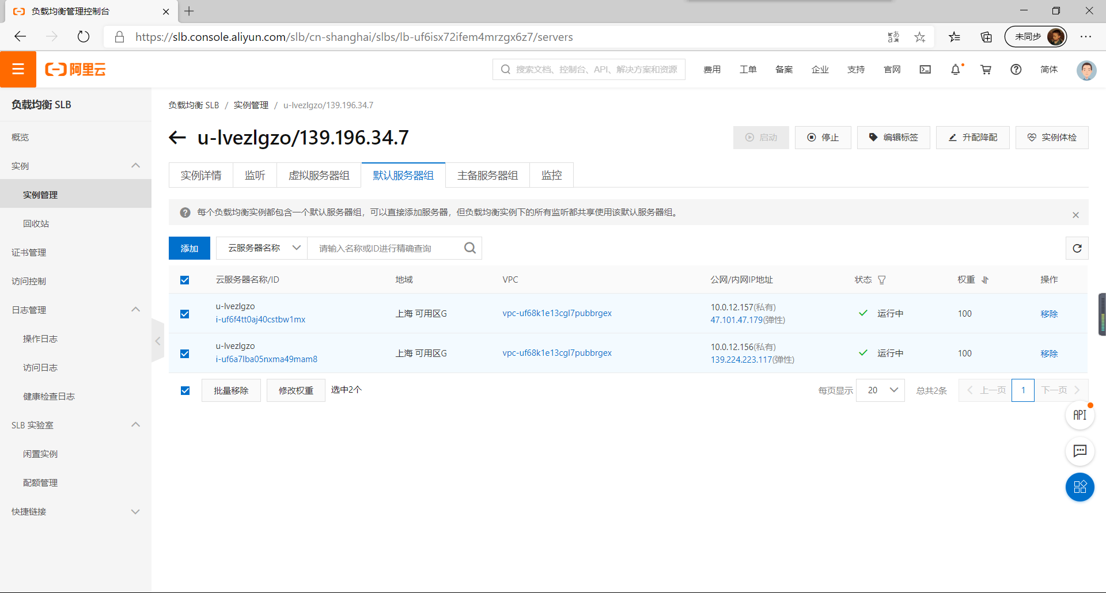Switch to 实例详情 tab
The width and height of the screenshot is (1106, 593).
pos(200,175)
